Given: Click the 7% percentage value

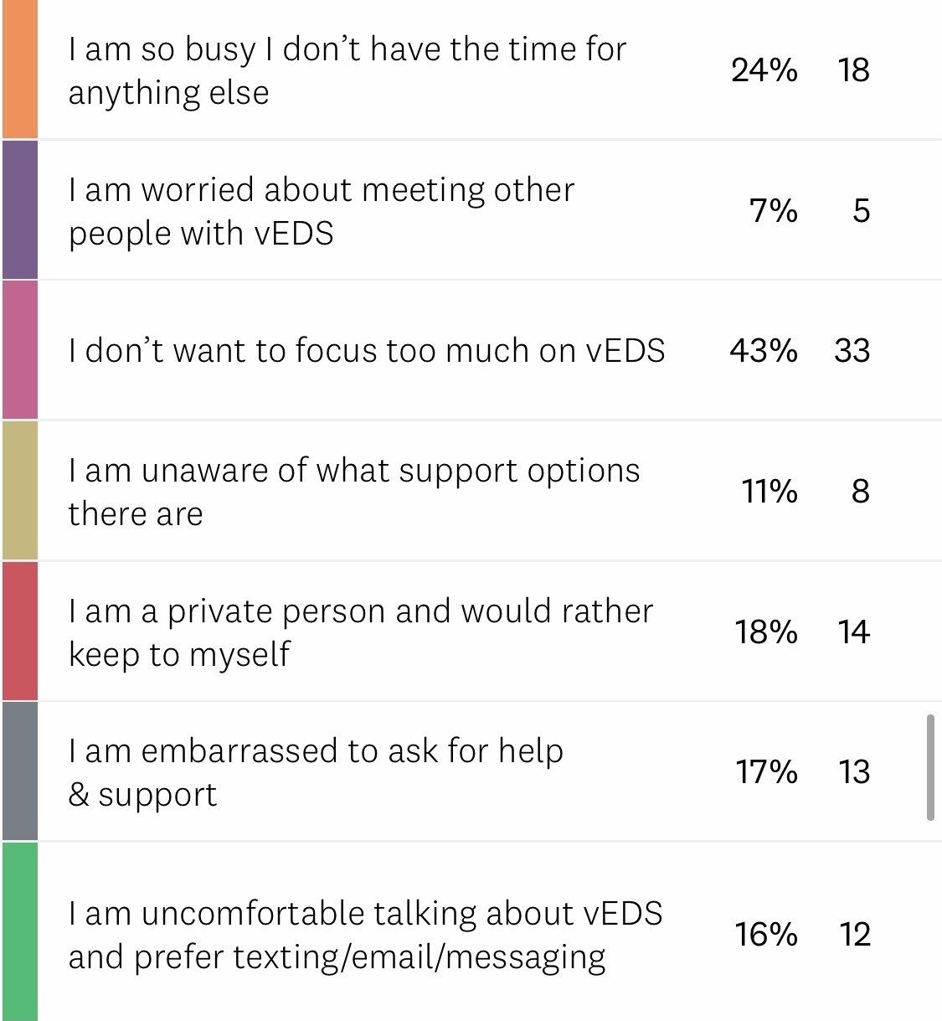Looking at the screenshot, I should pos(773,211).
